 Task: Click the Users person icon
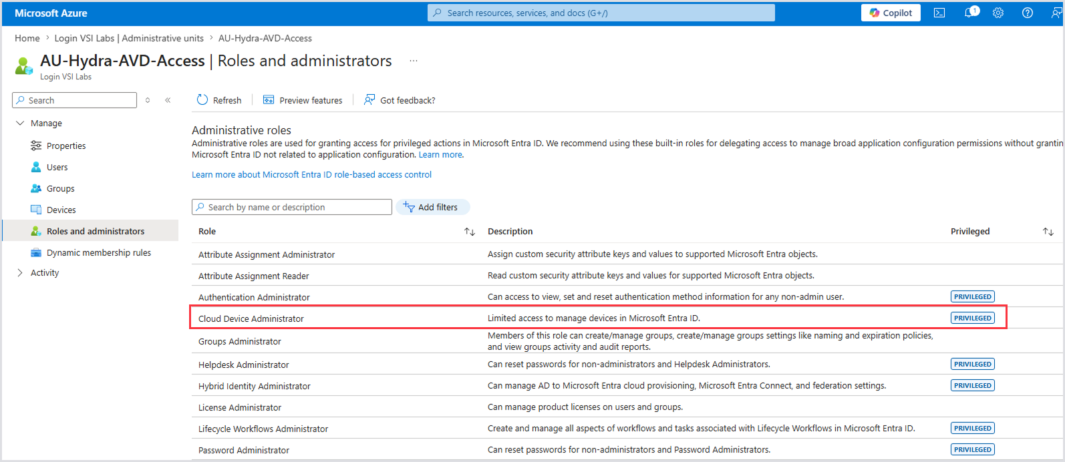point(36,167)
